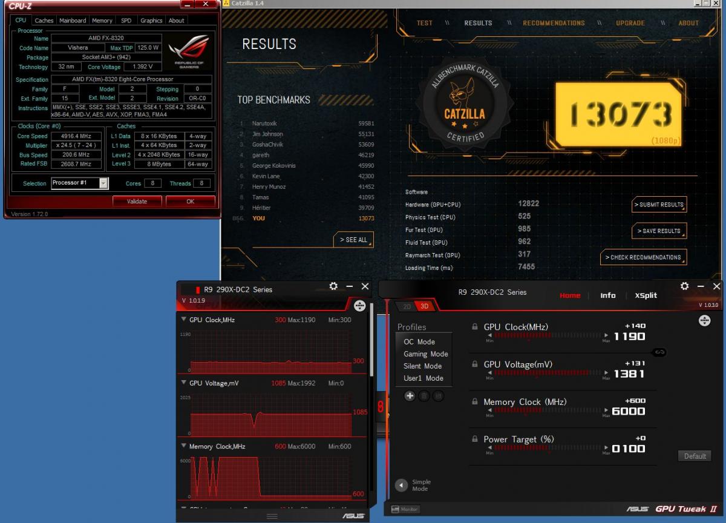This screenshot has width=726, height=523.
Task: Increase Memory Clock with the right arrow
Action: 606,410
